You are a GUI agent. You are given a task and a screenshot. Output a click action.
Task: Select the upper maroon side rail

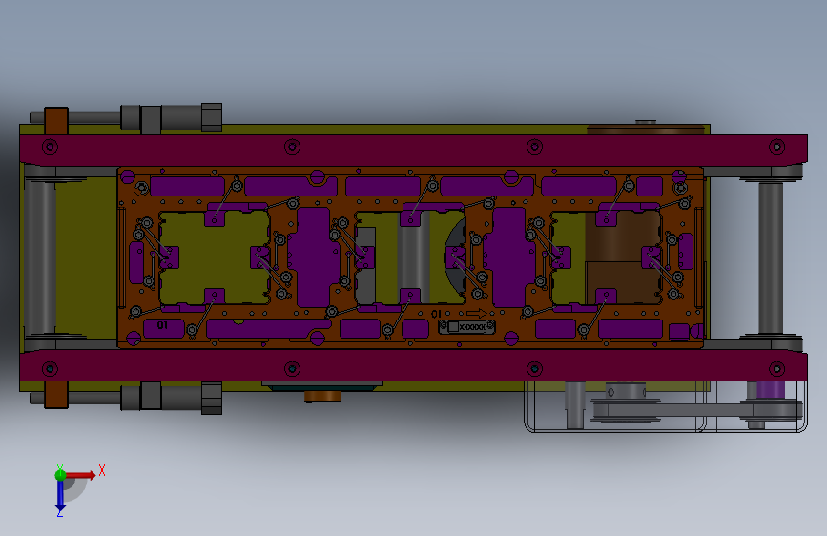(x=414, y=150)
